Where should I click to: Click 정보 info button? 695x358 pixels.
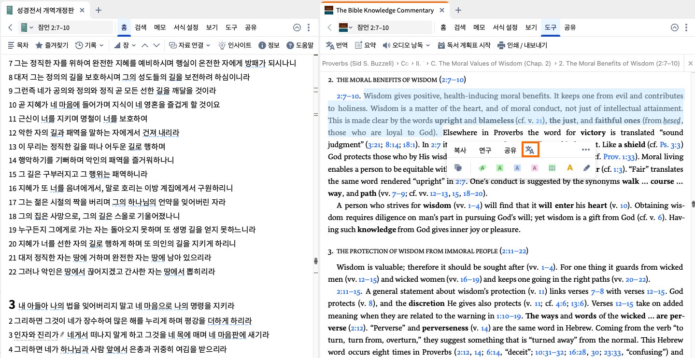(x=269, y=45)
